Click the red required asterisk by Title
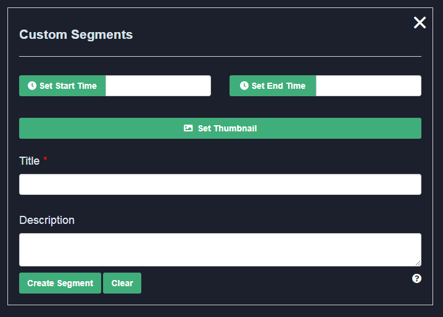The width and height of the screenshot is (443, 317). [45, 160]
